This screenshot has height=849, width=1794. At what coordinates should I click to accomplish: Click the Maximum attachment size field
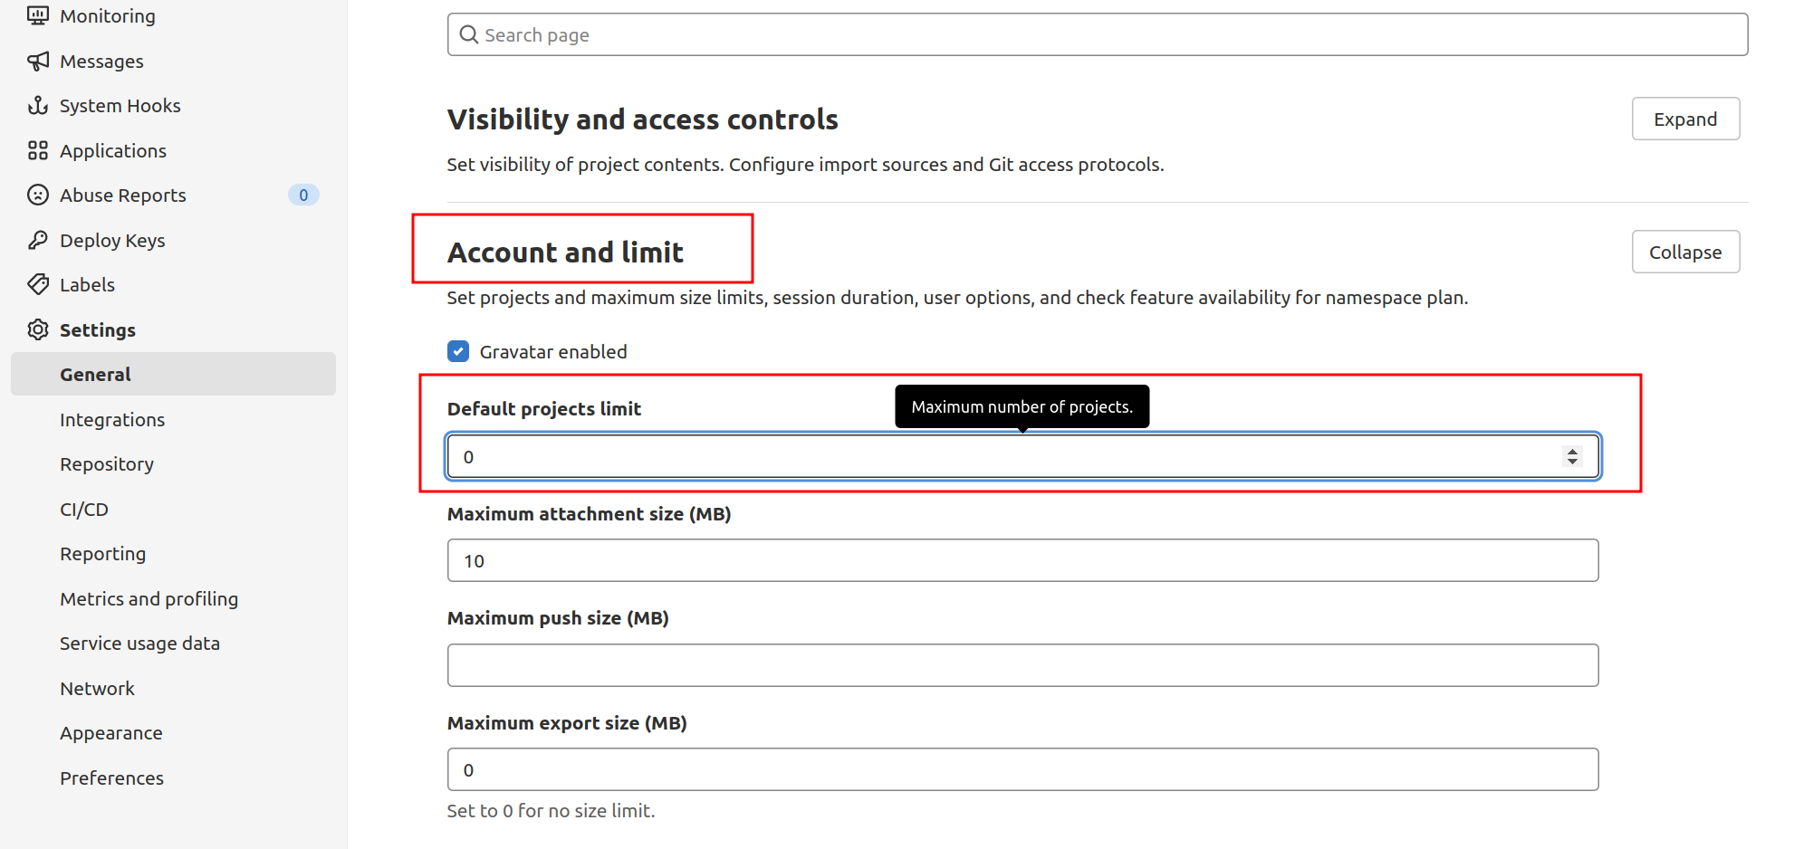coord(1022,561)
